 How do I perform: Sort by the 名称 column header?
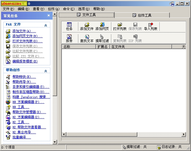pyautogui.click(x=79, y=47)
